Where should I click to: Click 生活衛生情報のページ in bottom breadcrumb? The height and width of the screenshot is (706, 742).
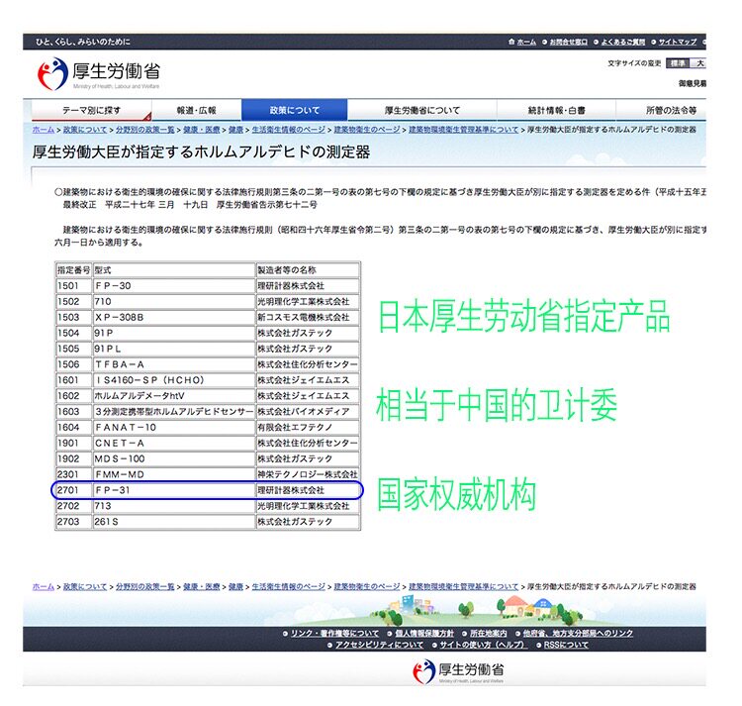pyautogui.click(x=289, y=586)
